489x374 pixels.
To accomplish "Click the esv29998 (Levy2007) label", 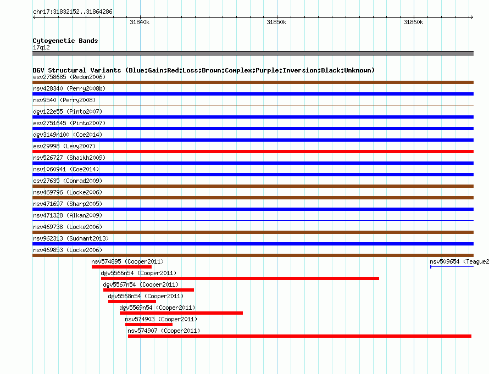I will [64, 146].
